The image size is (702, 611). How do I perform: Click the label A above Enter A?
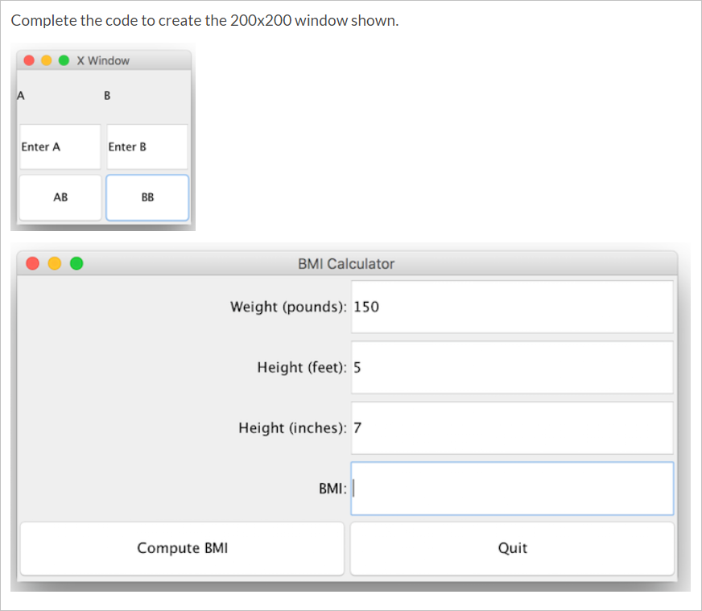tap(20, 95)
